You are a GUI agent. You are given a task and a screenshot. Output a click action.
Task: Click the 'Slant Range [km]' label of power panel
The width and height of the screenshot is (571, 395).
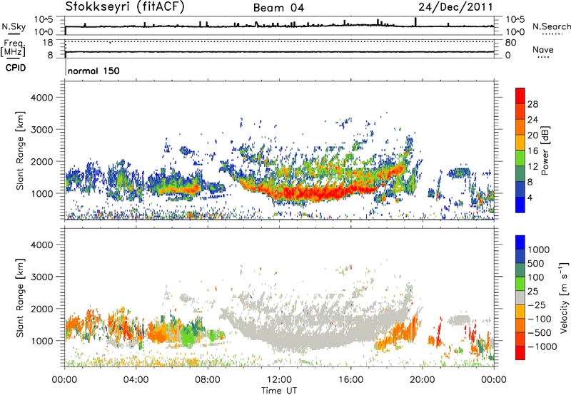(21, 150)
